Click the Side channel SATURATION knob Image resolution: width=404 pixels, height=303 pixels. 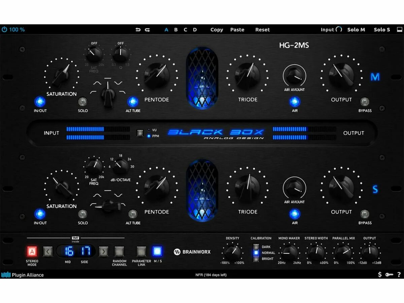(x=62, y=187)
